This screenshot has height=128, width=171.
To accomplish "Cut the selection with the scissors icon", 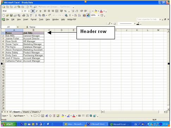I will [x=36, y=15].
